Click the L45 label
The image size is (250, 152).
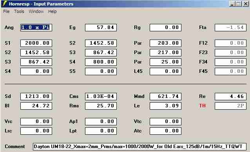coord(138,71)
